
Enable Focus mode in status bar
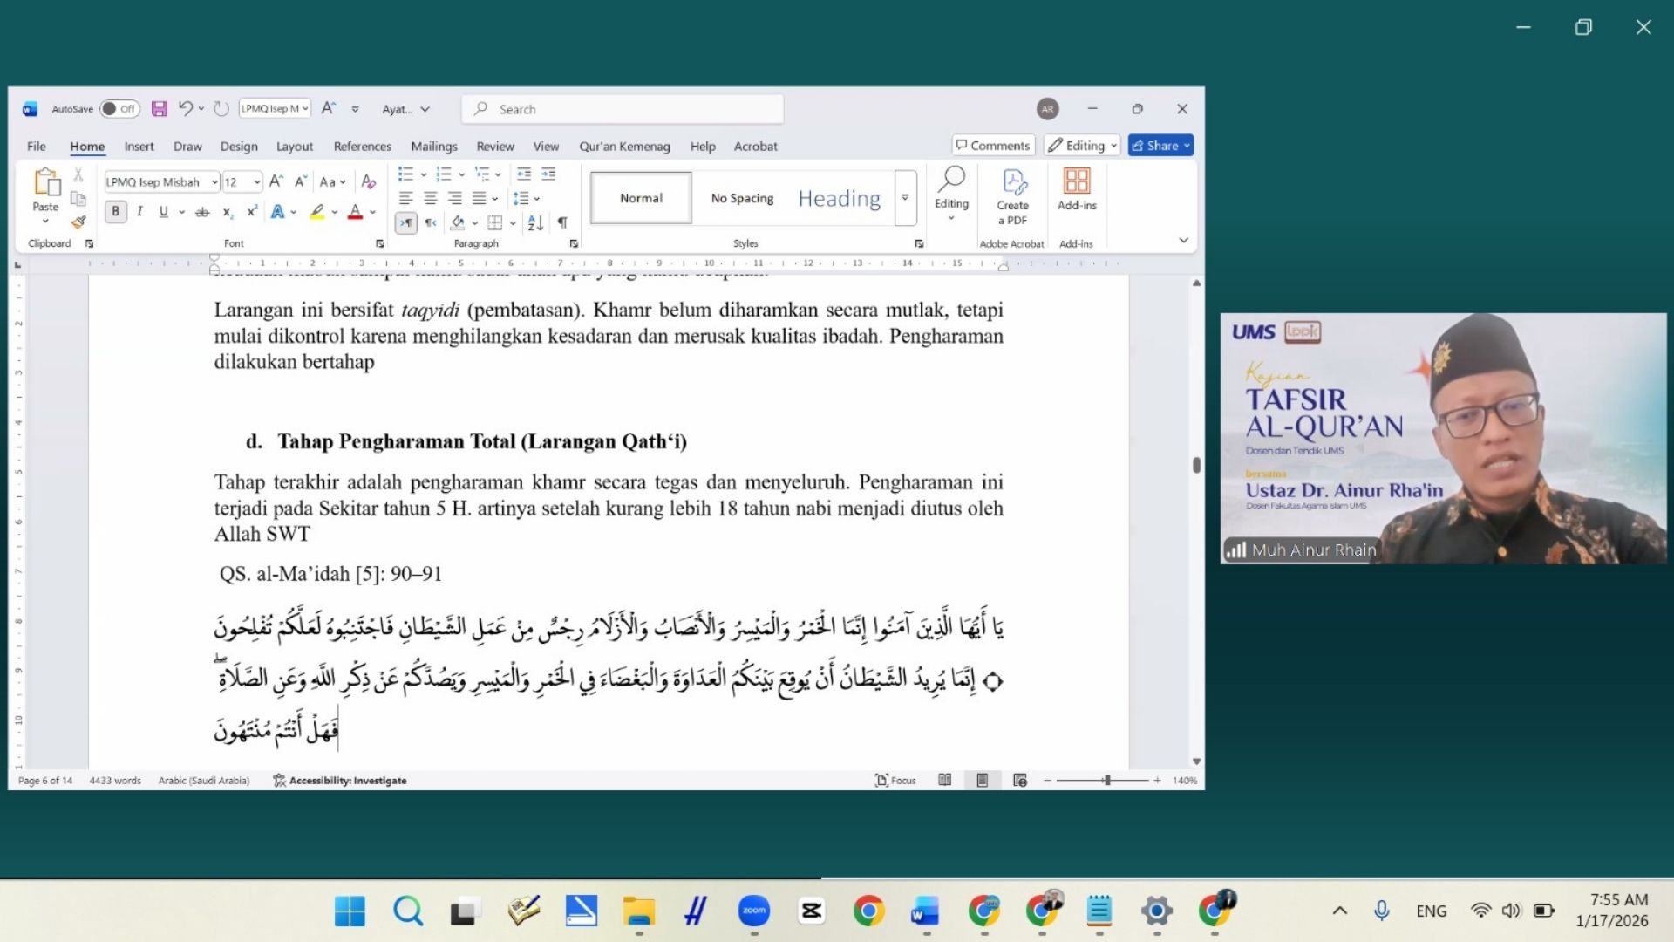click(895, 780)
